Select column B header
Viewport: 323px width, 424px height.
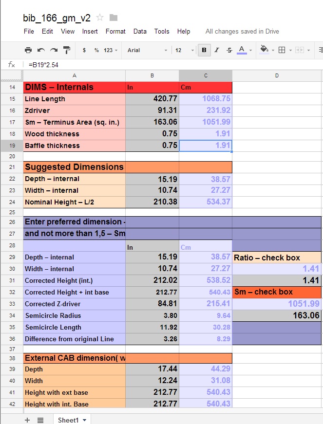152,76
